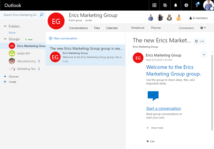Viewport: 214px width, 149px height.
Task: Click the New conversation plus circle icon
Action: (x=51, y=38)
